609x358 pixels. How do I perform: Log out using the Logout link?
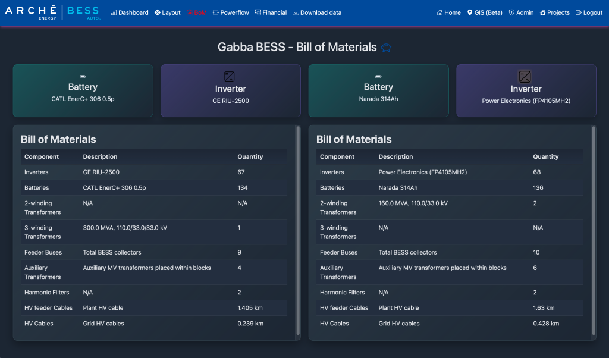589,12
